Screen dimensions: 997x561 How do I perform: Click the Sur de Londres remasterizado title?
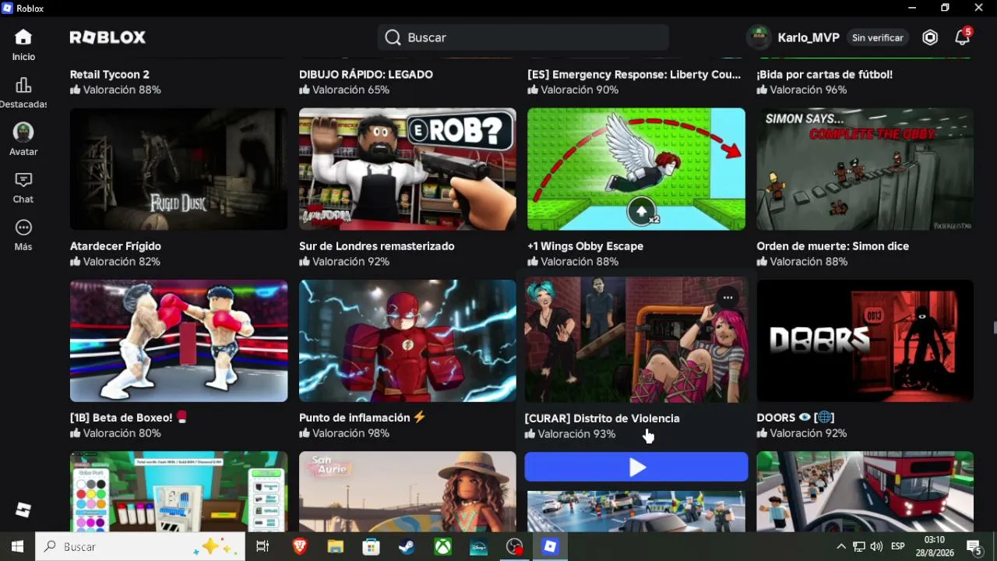point(377,245)
